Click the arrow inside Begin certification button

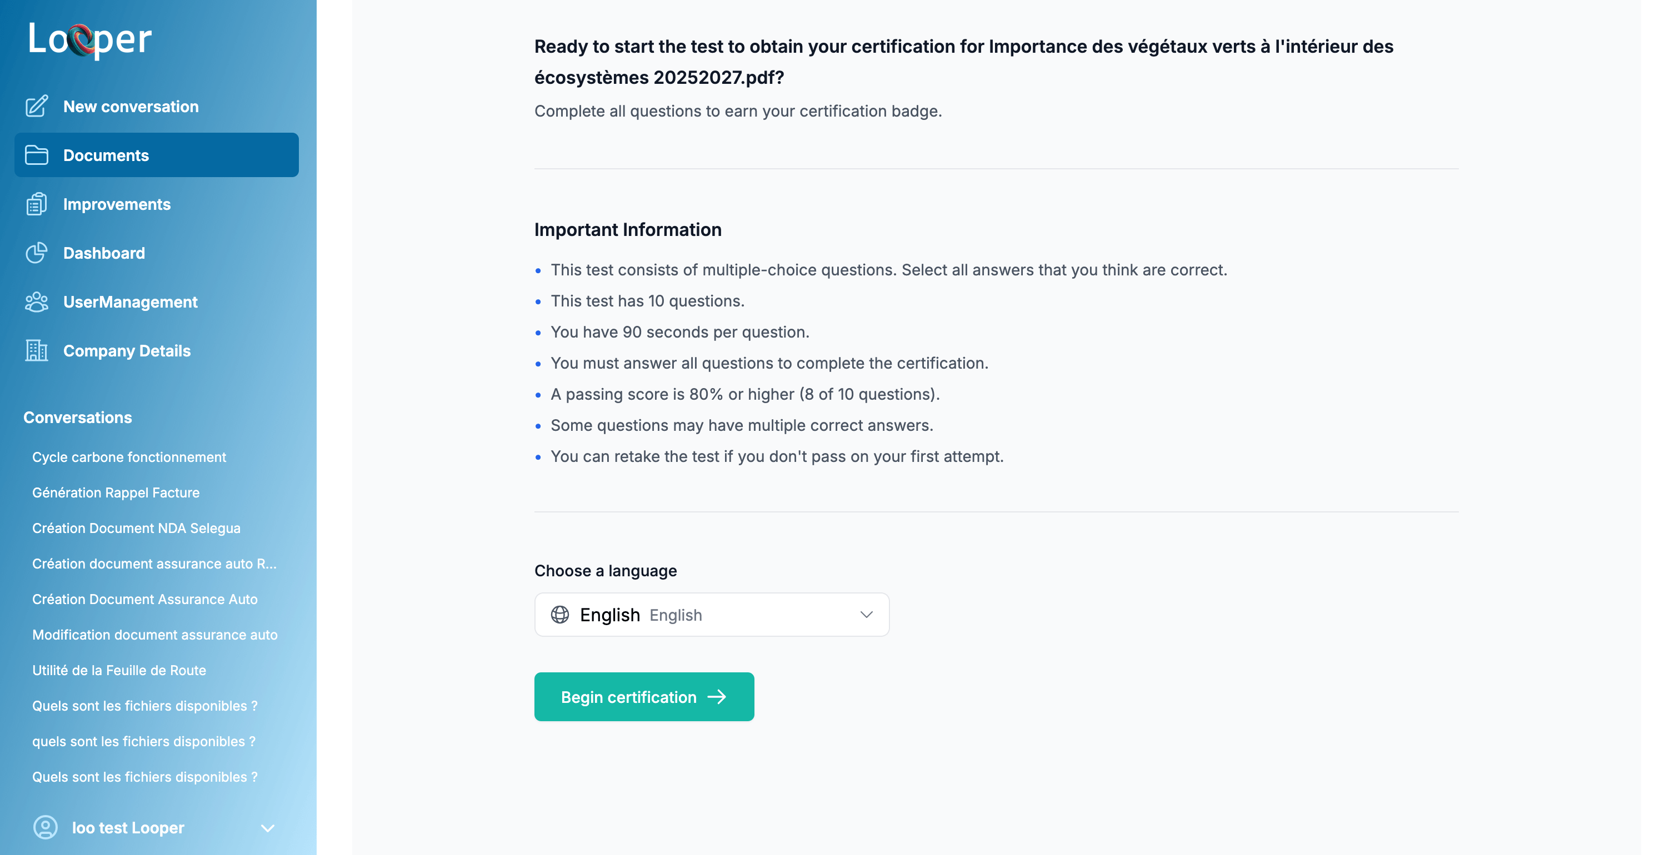point(717,696)
